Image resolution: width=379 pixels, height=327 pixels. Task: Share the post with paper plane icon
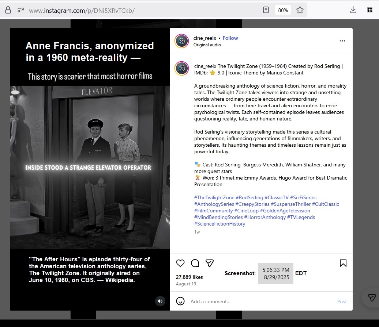click(x=209, y=263)
